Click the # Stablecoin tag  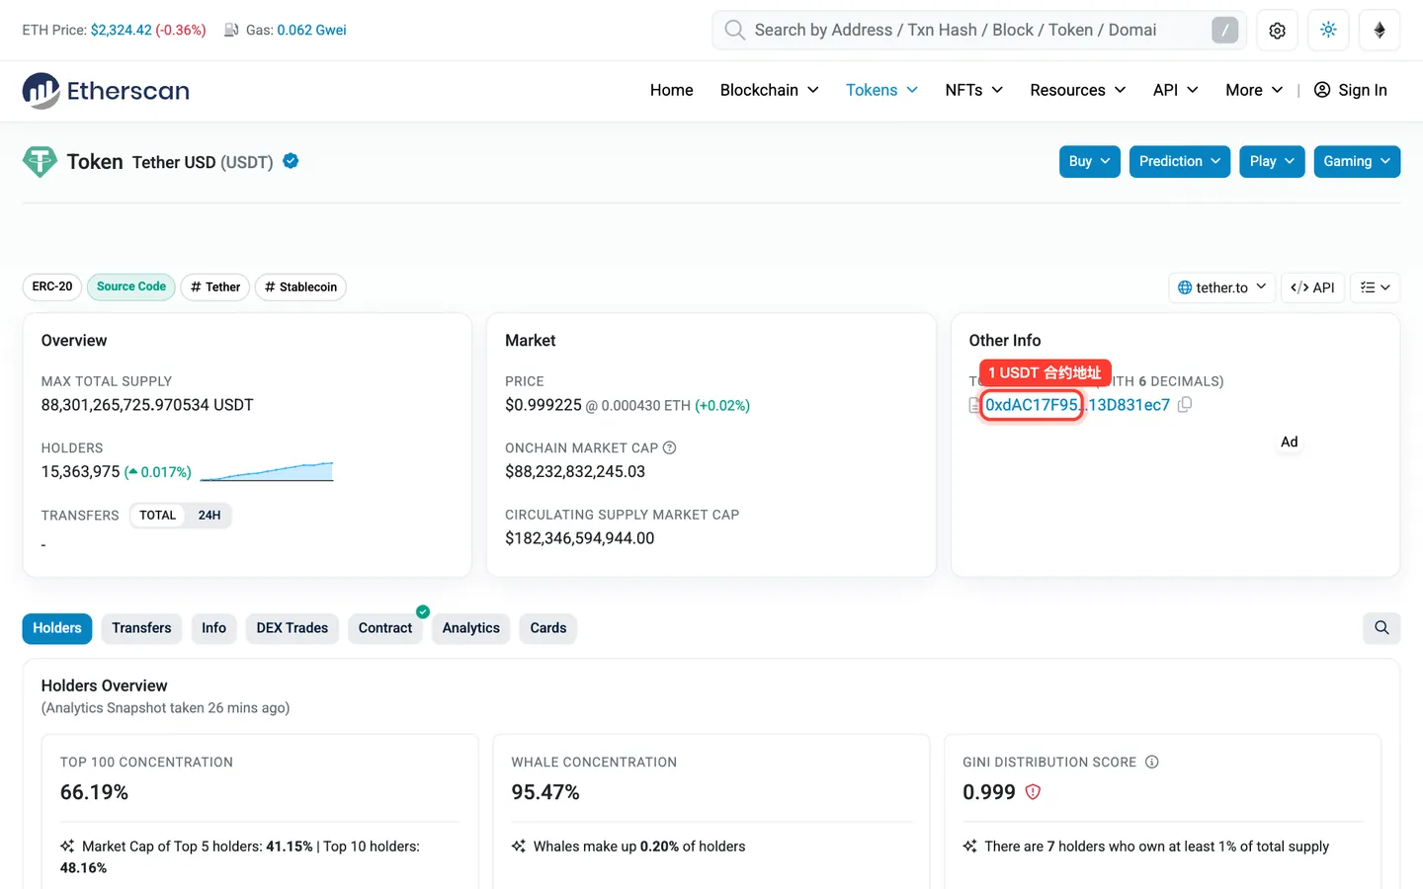click(300, 286)
